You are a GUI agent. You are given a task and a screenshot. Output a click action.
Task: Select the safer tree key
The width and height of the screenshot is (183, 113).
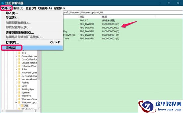tap(24, 86)
